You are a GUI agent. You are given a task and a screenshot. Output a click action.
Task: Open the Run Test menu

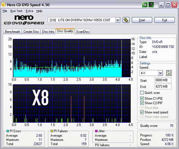(16, 11)
